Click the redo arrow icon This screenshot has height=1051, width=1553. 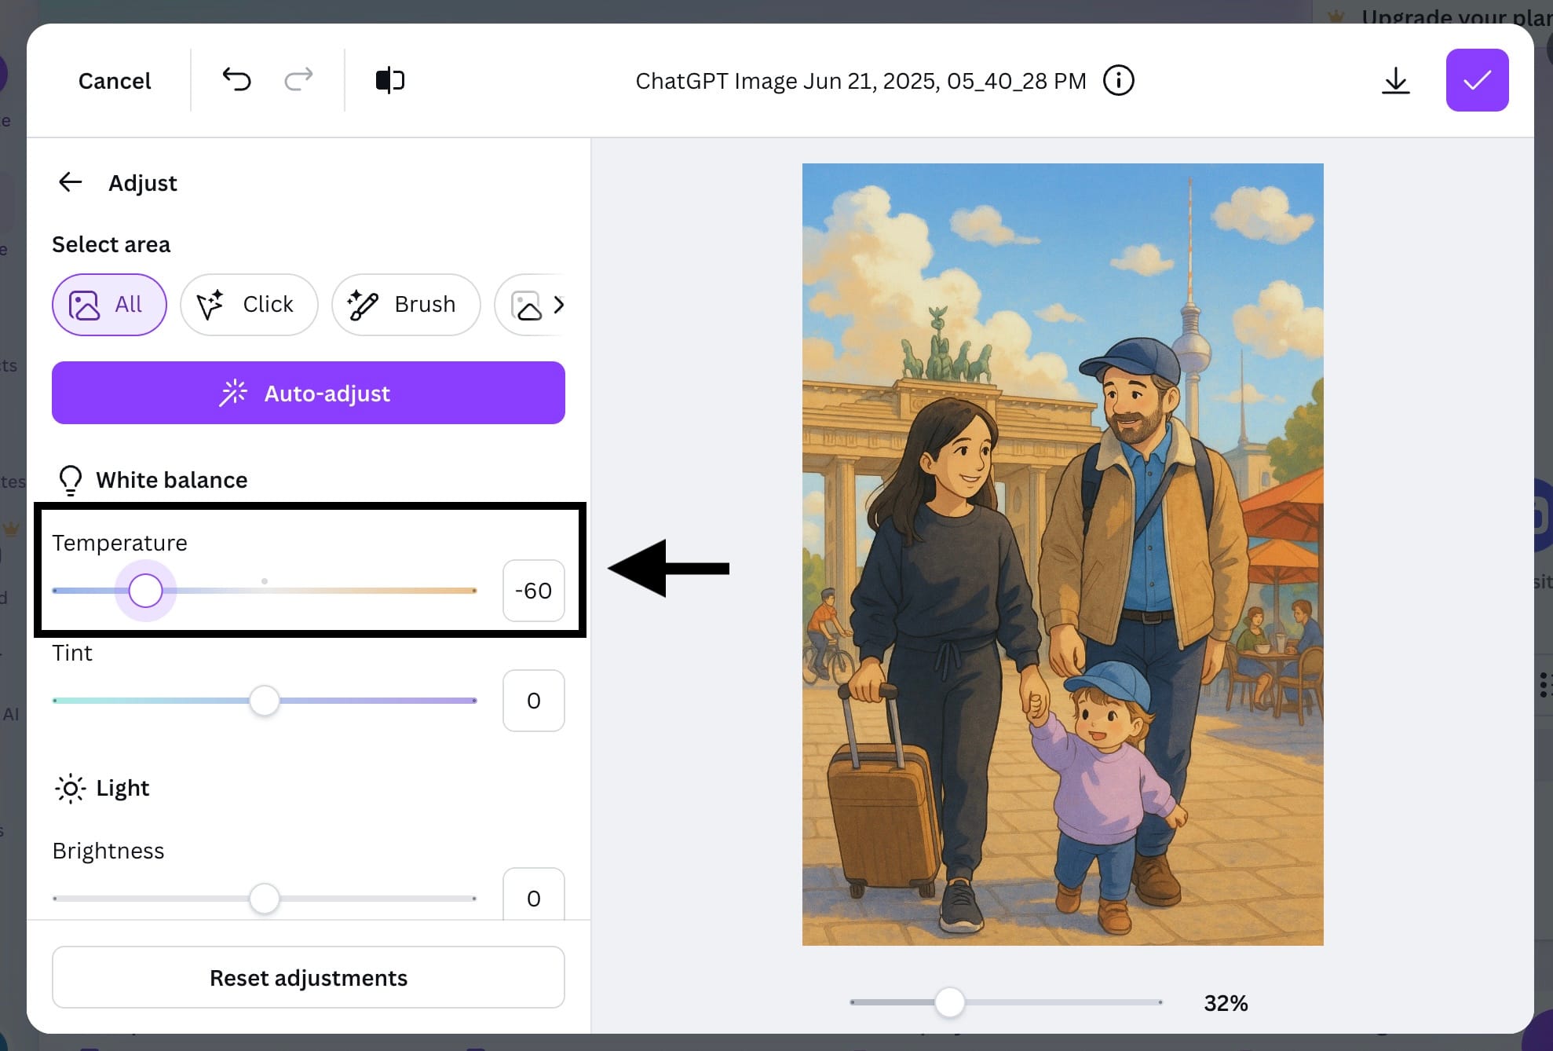tap(298, 79)
